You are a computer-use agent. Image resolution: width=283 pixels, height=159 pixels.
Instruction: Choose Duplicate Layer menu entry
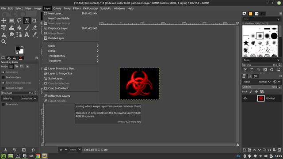click(x=71, y=28)
